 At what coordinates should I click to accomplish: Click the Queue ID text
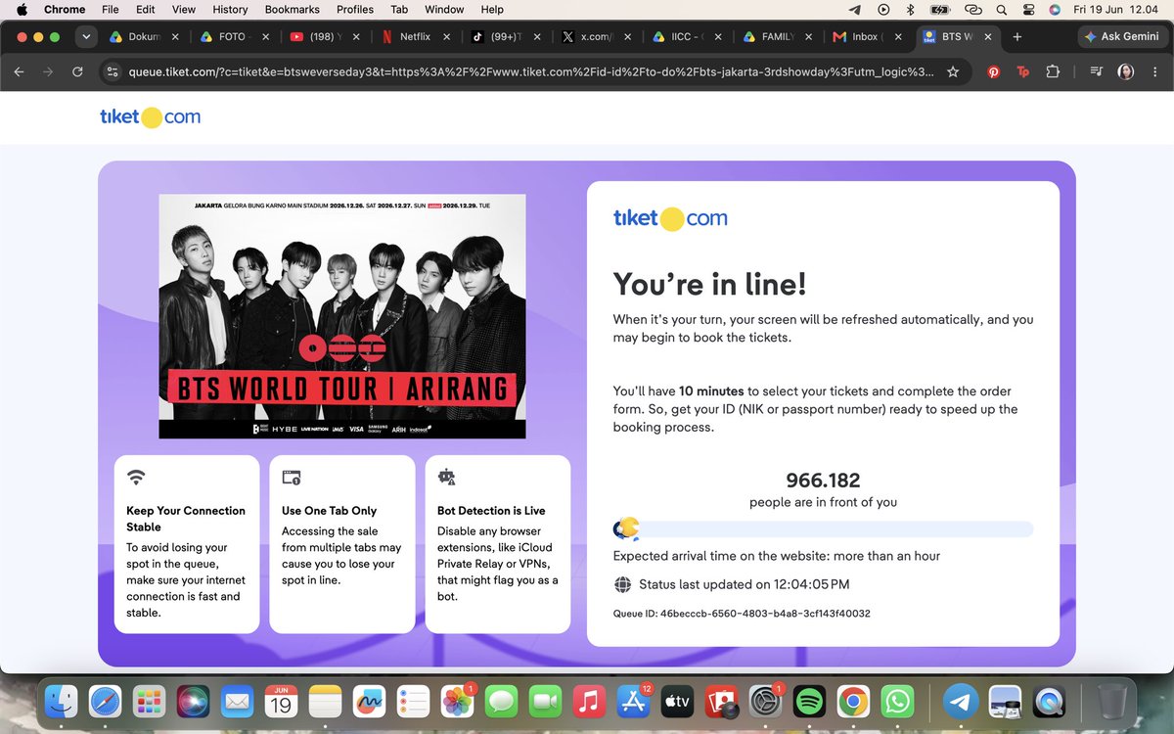point(742,614)
